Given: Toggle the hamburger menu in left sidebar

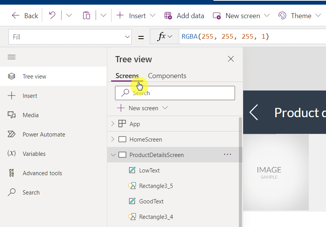Looking at the screenshot, I should 12,57.
